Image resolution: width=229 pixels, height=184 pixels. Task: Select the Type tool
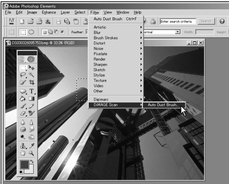tap(32, 91)
